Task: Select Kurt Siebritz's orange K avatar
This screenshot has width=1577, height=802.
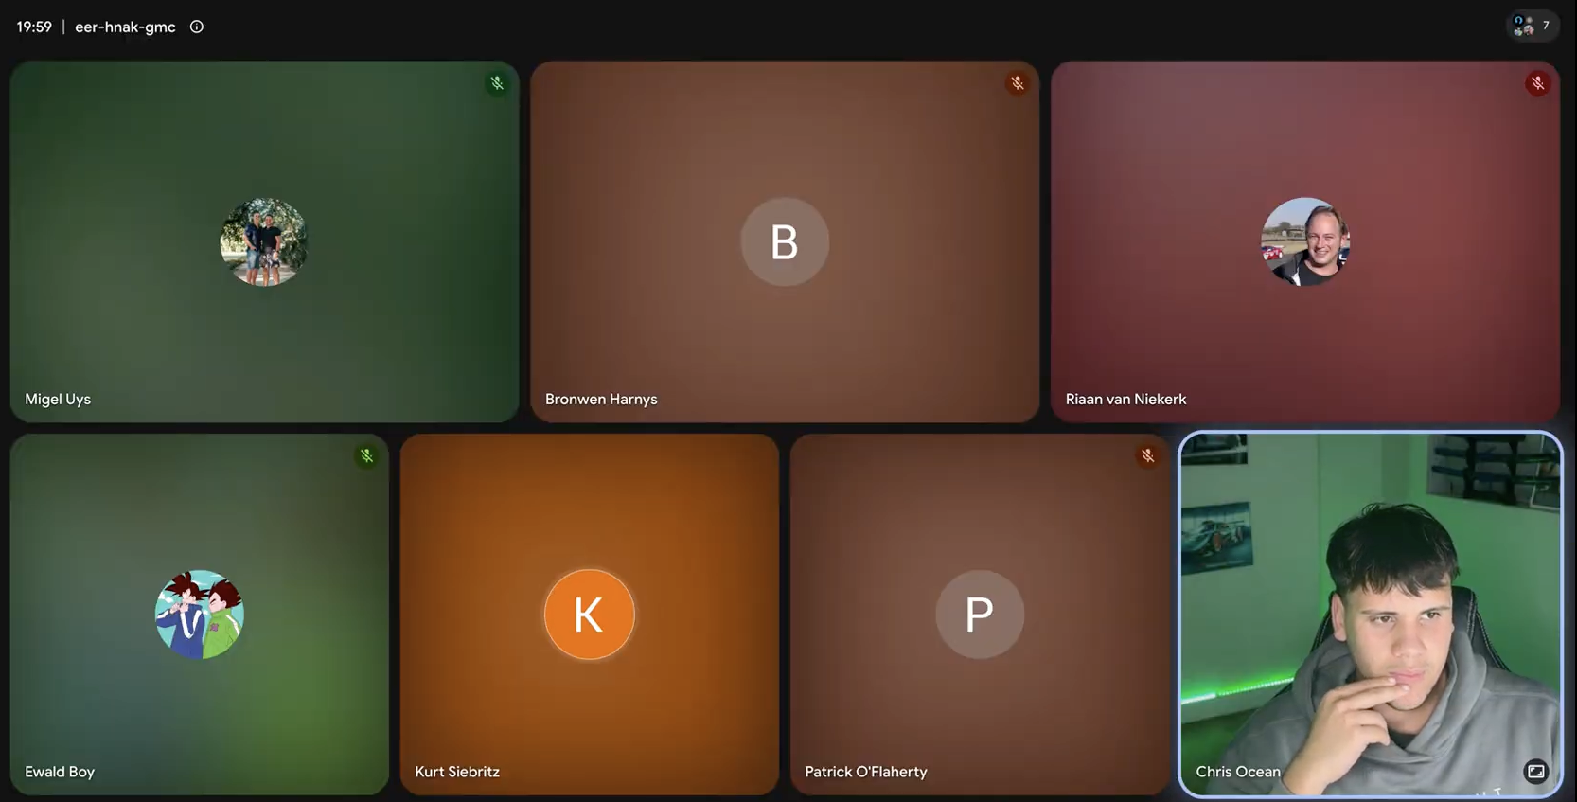Action: click(x=589, y=615)
